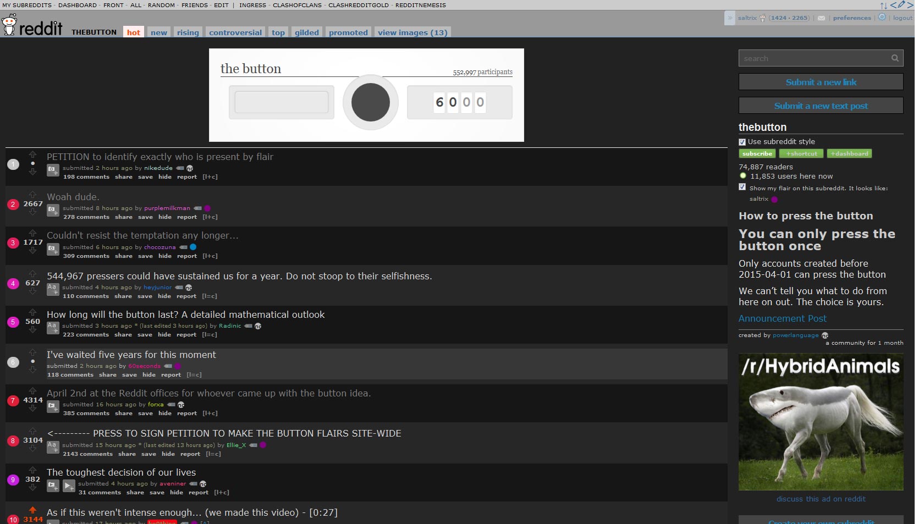Click 'hide' on the 'How long will the button last' post
The width and height of the screenshot is (924, 524).
[x=164, y=335]
